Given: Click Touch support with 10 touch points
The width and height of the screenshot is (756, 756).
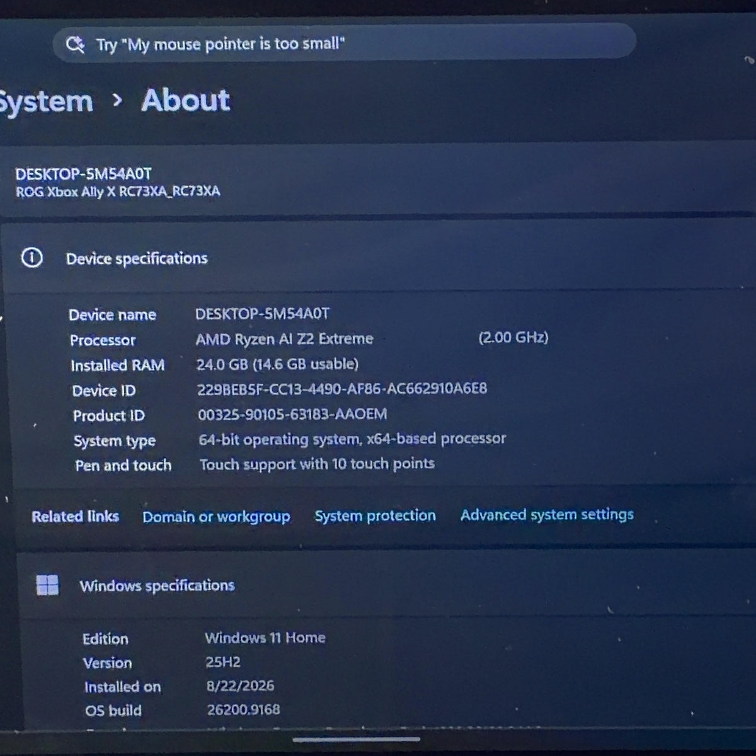Looking at the screenshot, I should point(317,464).
